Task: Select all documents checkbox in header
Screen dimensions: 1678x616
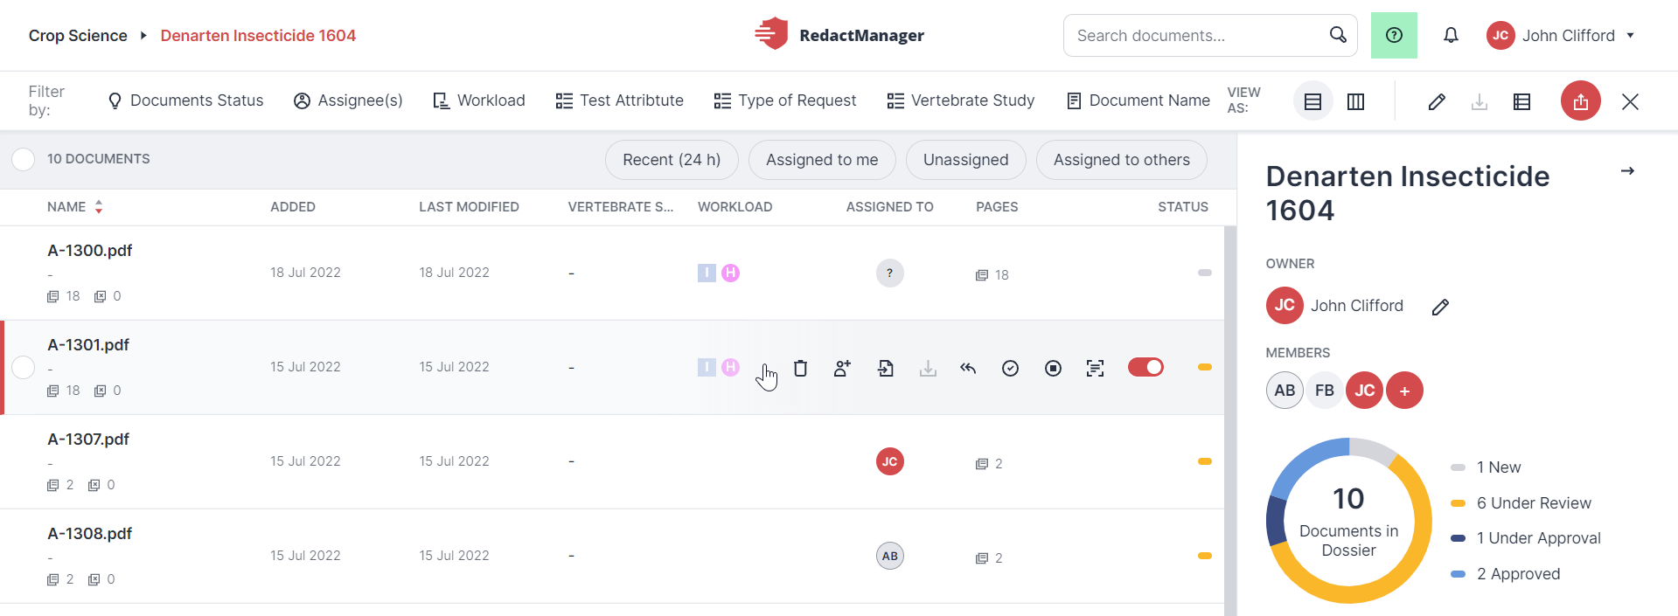Action: click(23, 159)
